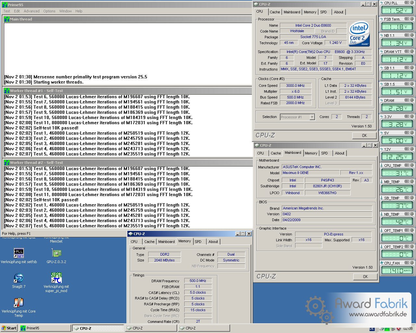Click 'Self-test 10K passed!' in Worker thread #1
Image resolution: width=416 pixels, height=333 pixels.
(x=56, y=128)
